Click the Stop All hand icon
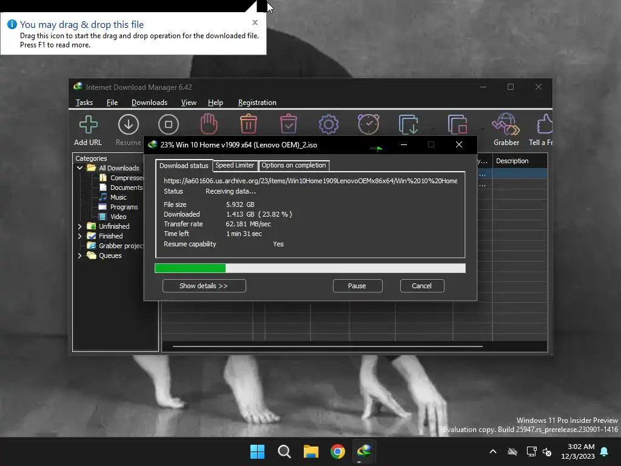Image resolution: width=621 pixels, height=466 pixels. pyautogui.click(x=209, y=124)
